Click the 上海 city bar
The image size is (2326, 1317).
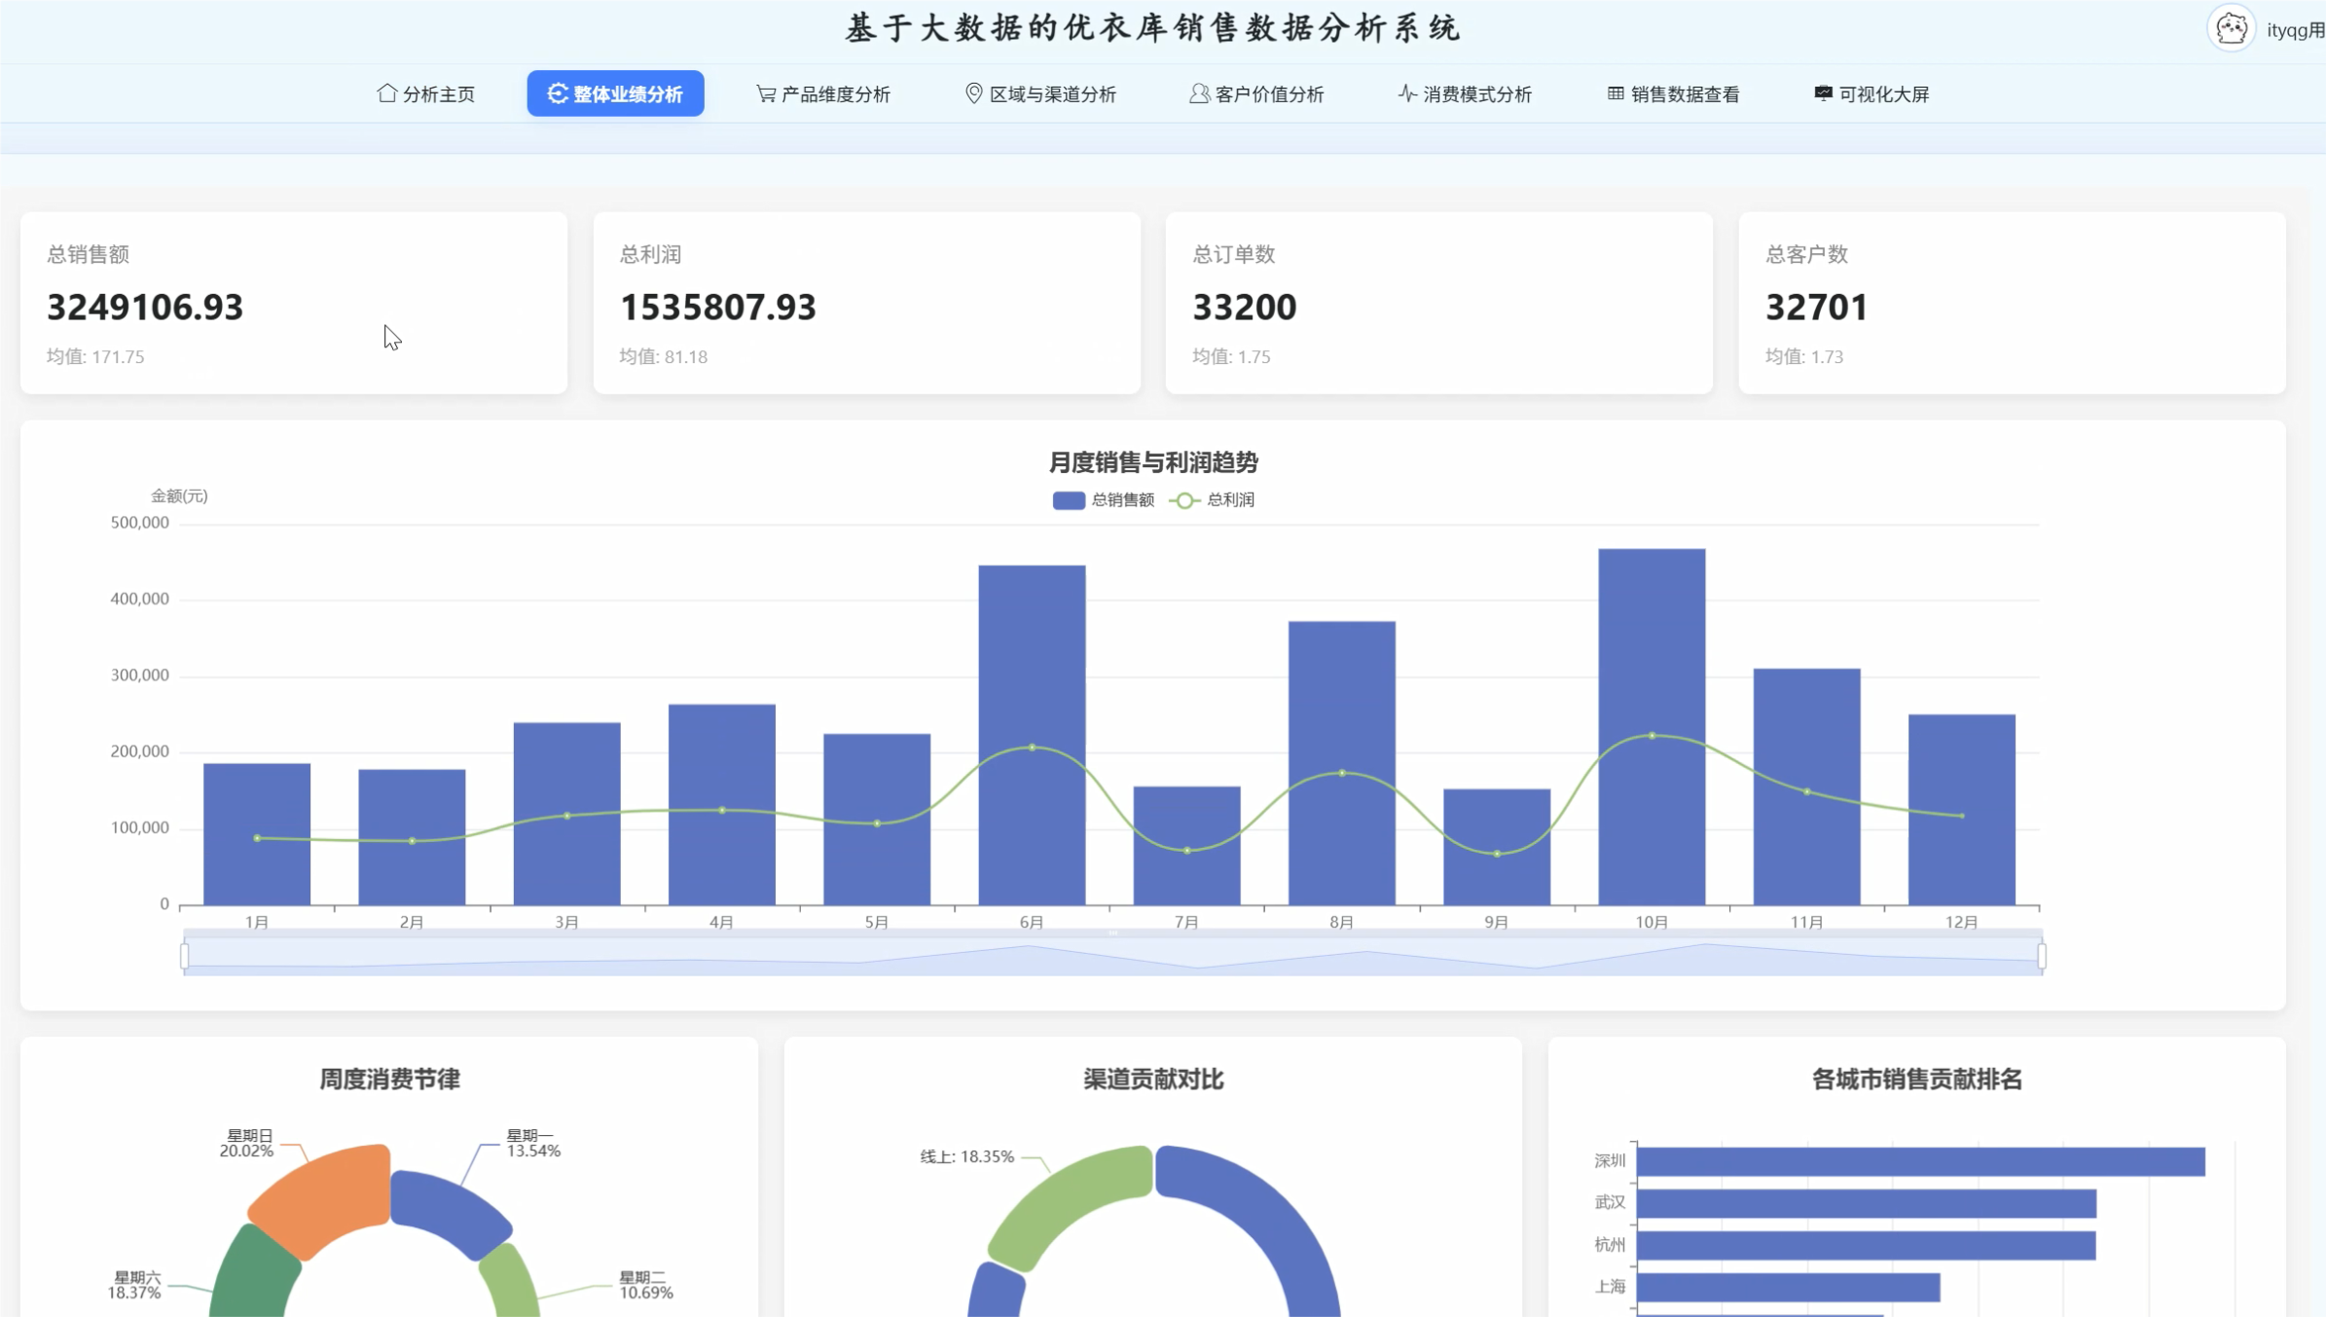(x=1789, y=1287)
